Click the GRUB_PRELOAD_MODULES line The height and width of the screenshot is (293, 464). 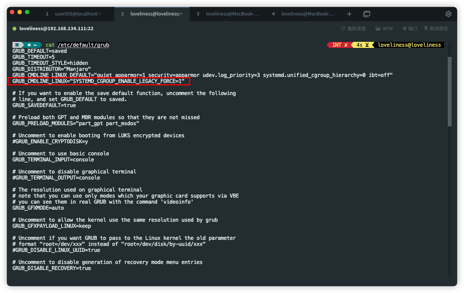(x=76, y=123)
